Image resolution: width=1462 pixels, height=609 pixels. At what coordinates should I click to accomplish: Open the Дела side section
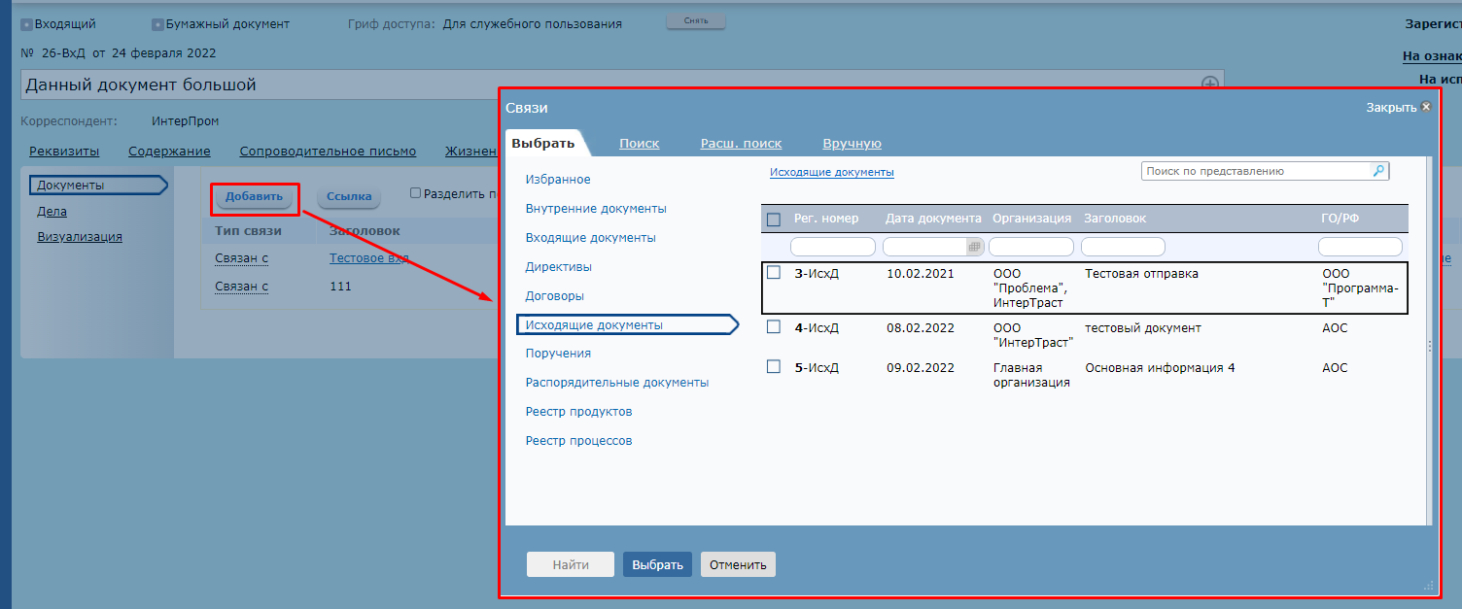[52, 211]
